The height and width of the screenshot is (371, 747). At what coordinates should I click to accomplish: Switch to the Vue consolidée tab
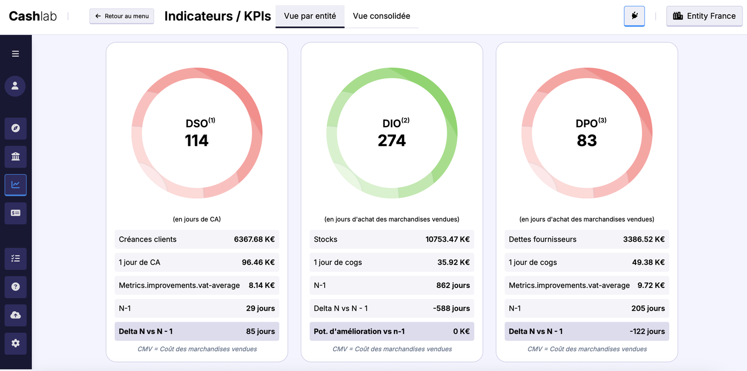pyautogui.click(x=381, y=16)
